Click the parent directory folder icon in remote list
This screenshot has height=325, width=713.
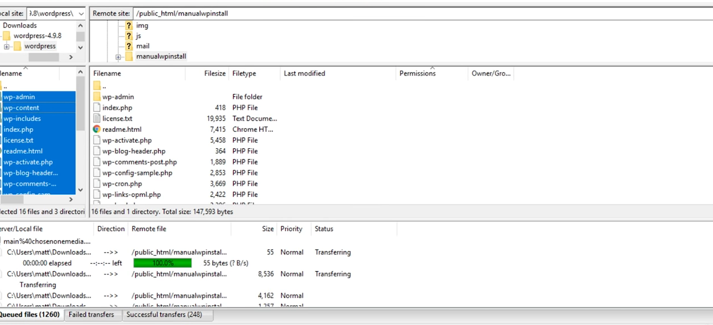97,86
